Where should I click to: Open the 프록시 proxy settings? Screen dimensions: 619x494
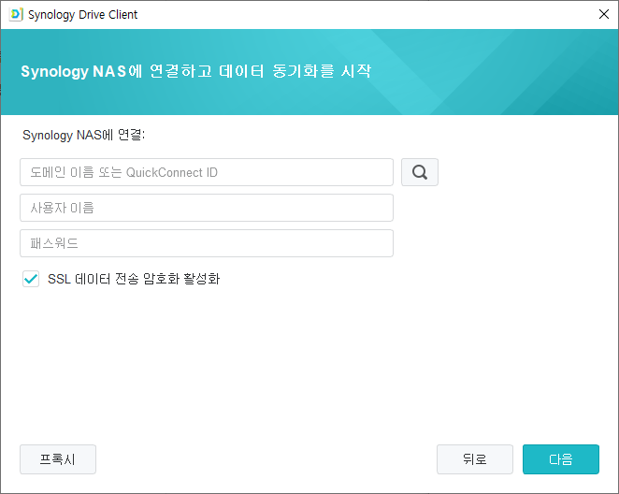coord(58,459)
